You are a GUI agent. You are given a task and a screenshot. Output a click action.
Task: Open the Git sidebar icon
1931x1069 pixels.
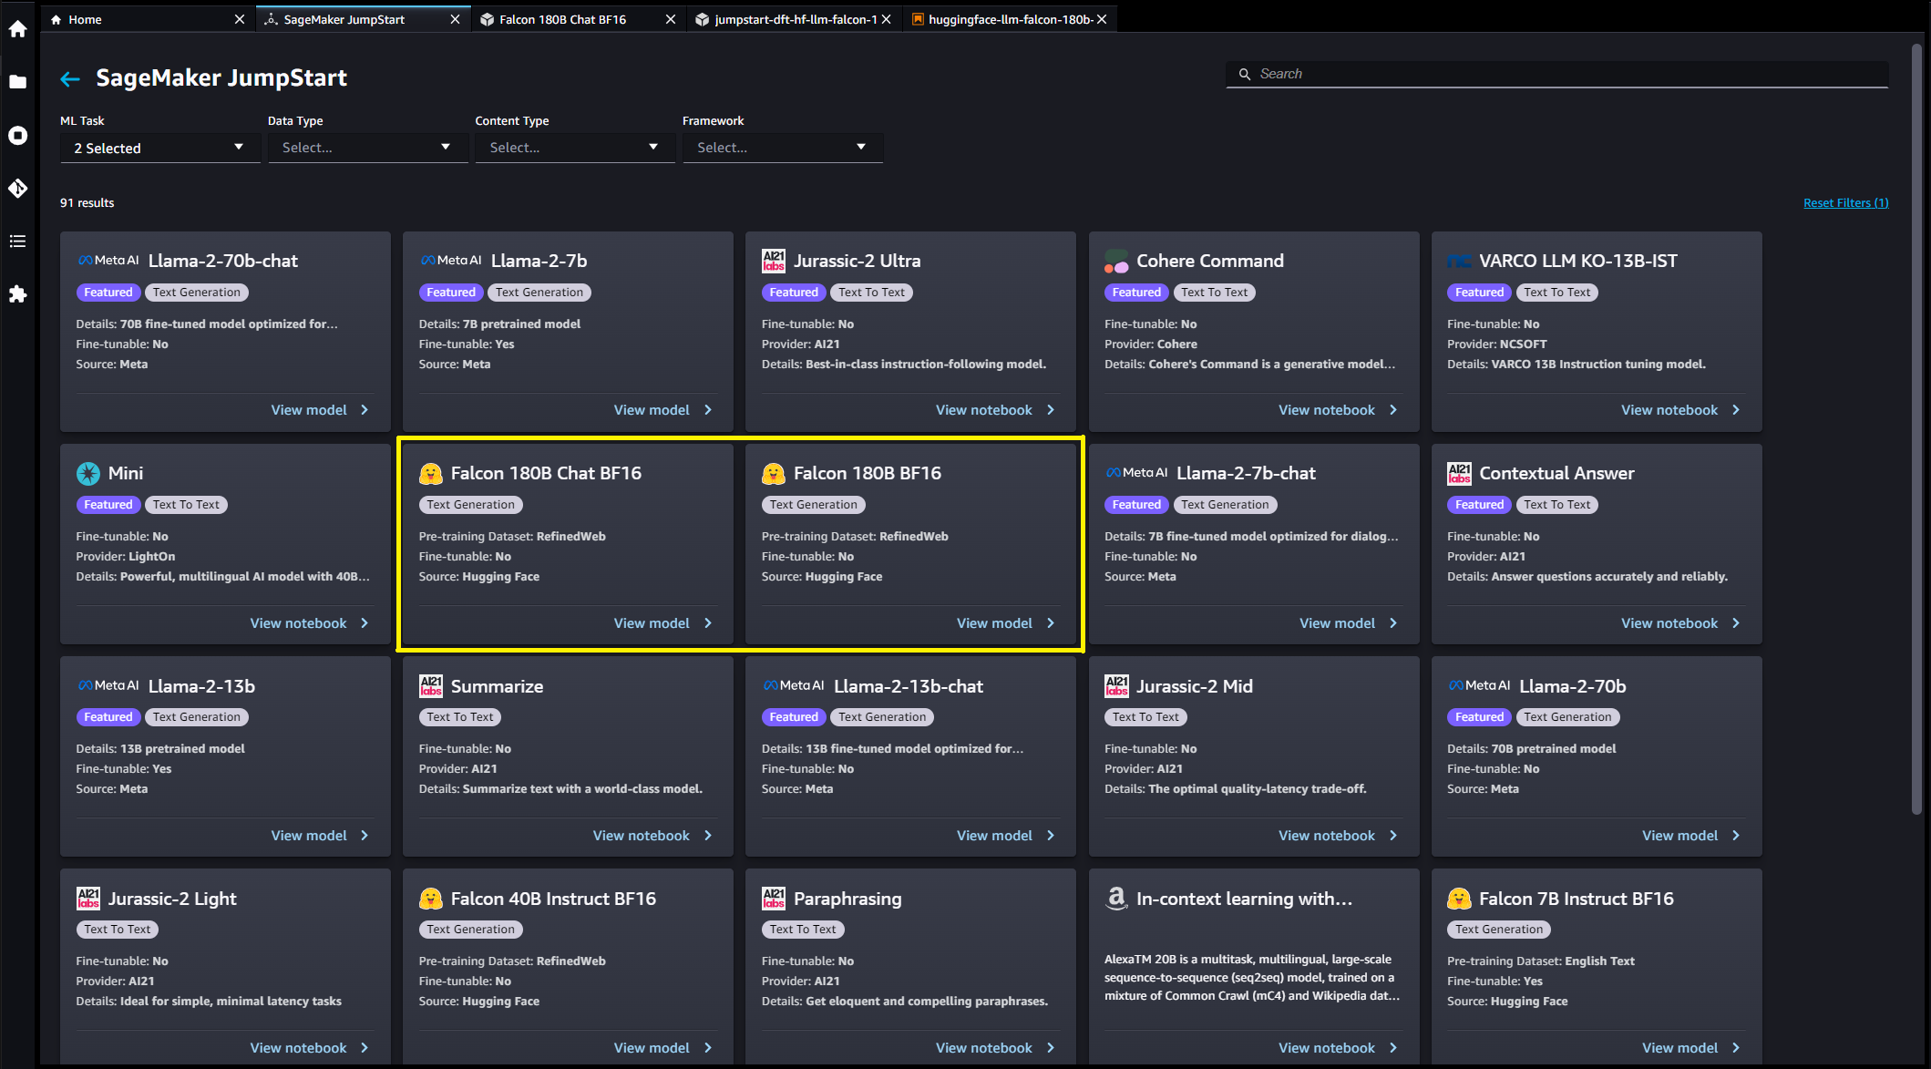pos(17,189)
